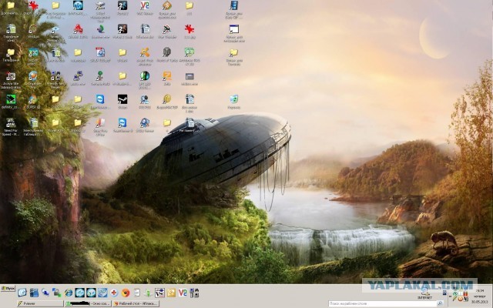Image resolution: width=493 pixels, height=308 pixels.
Task: Click the V2 icon in the quick launch bar
Action: coord(183,293)
